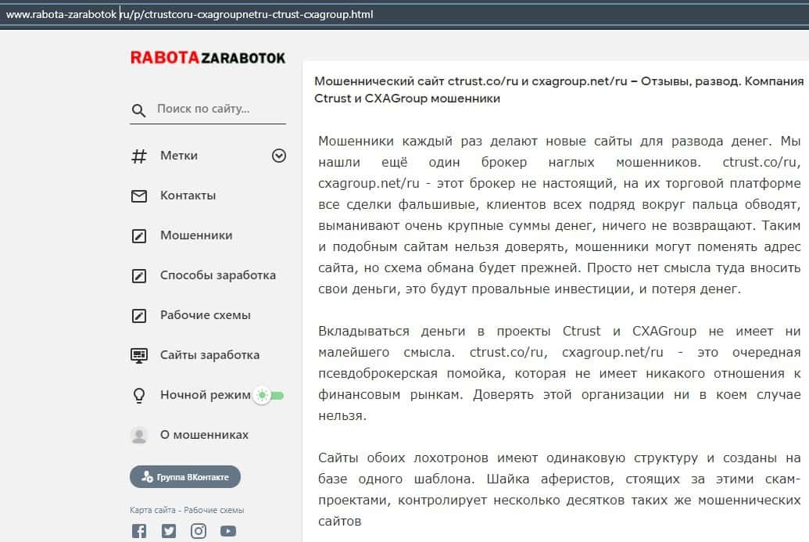Image resolution: width=809 pixels, height=542 pixels.
Task: Click the hash icon next to Метки
Action: pyautogui.click(x=139, y=156)
